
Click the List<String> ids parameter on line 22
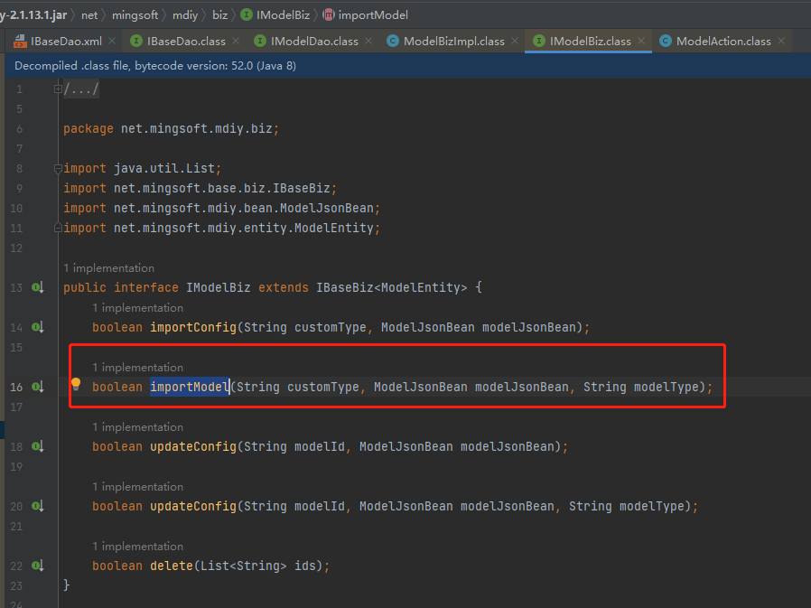point(257,566)
